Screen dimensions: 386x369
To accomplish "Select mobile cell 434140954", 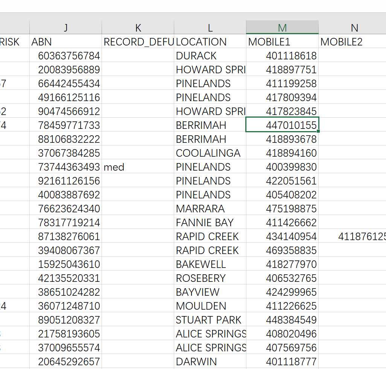I will (282, 236).
